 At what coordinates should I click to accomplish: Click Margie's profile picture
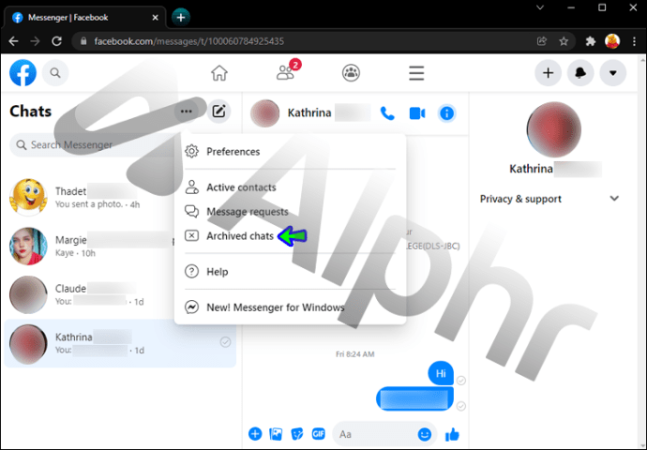coord(28,246)
